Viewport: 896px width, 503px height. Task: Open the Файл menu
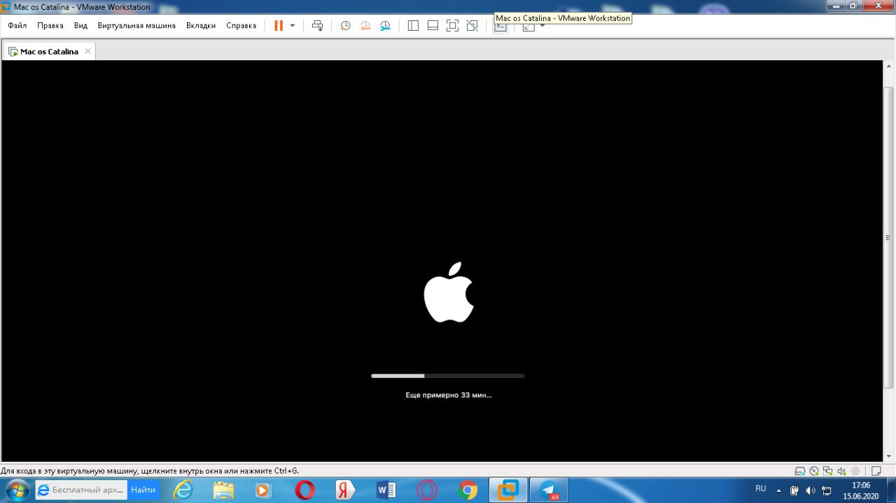(x=17, y=25)
